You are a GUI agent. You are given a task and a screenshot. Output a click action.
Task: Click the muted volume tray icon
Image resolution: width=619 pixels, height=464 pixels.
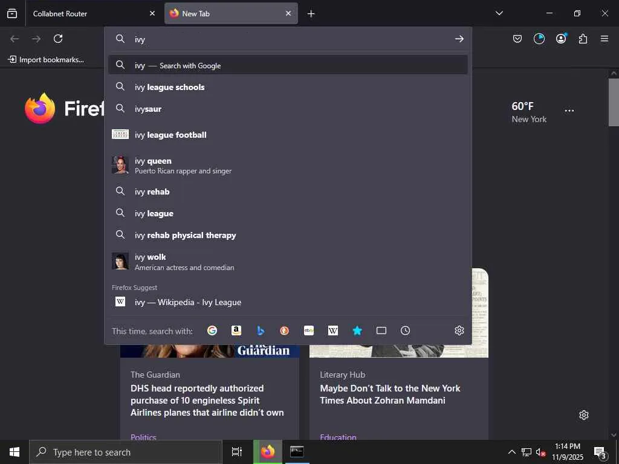(x=540, y=452)
